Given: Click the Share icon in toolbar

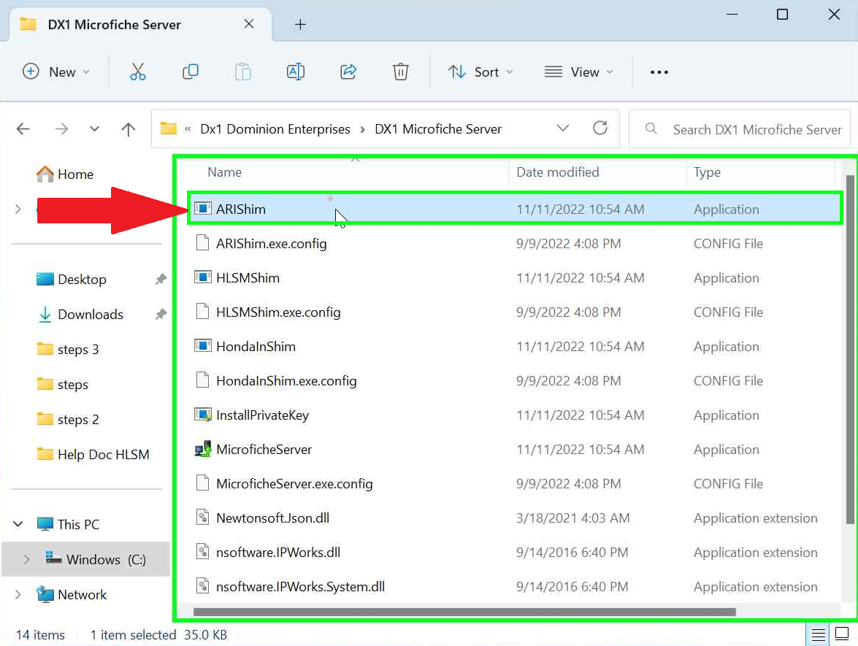Looking at the screenshot, I should point(348,72).
